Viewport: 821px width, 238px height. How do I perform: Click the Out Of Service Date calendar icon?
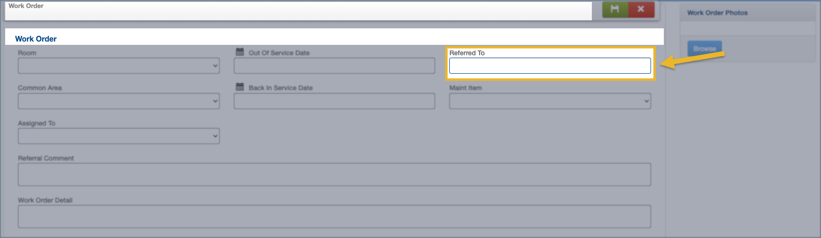point(240,52)
